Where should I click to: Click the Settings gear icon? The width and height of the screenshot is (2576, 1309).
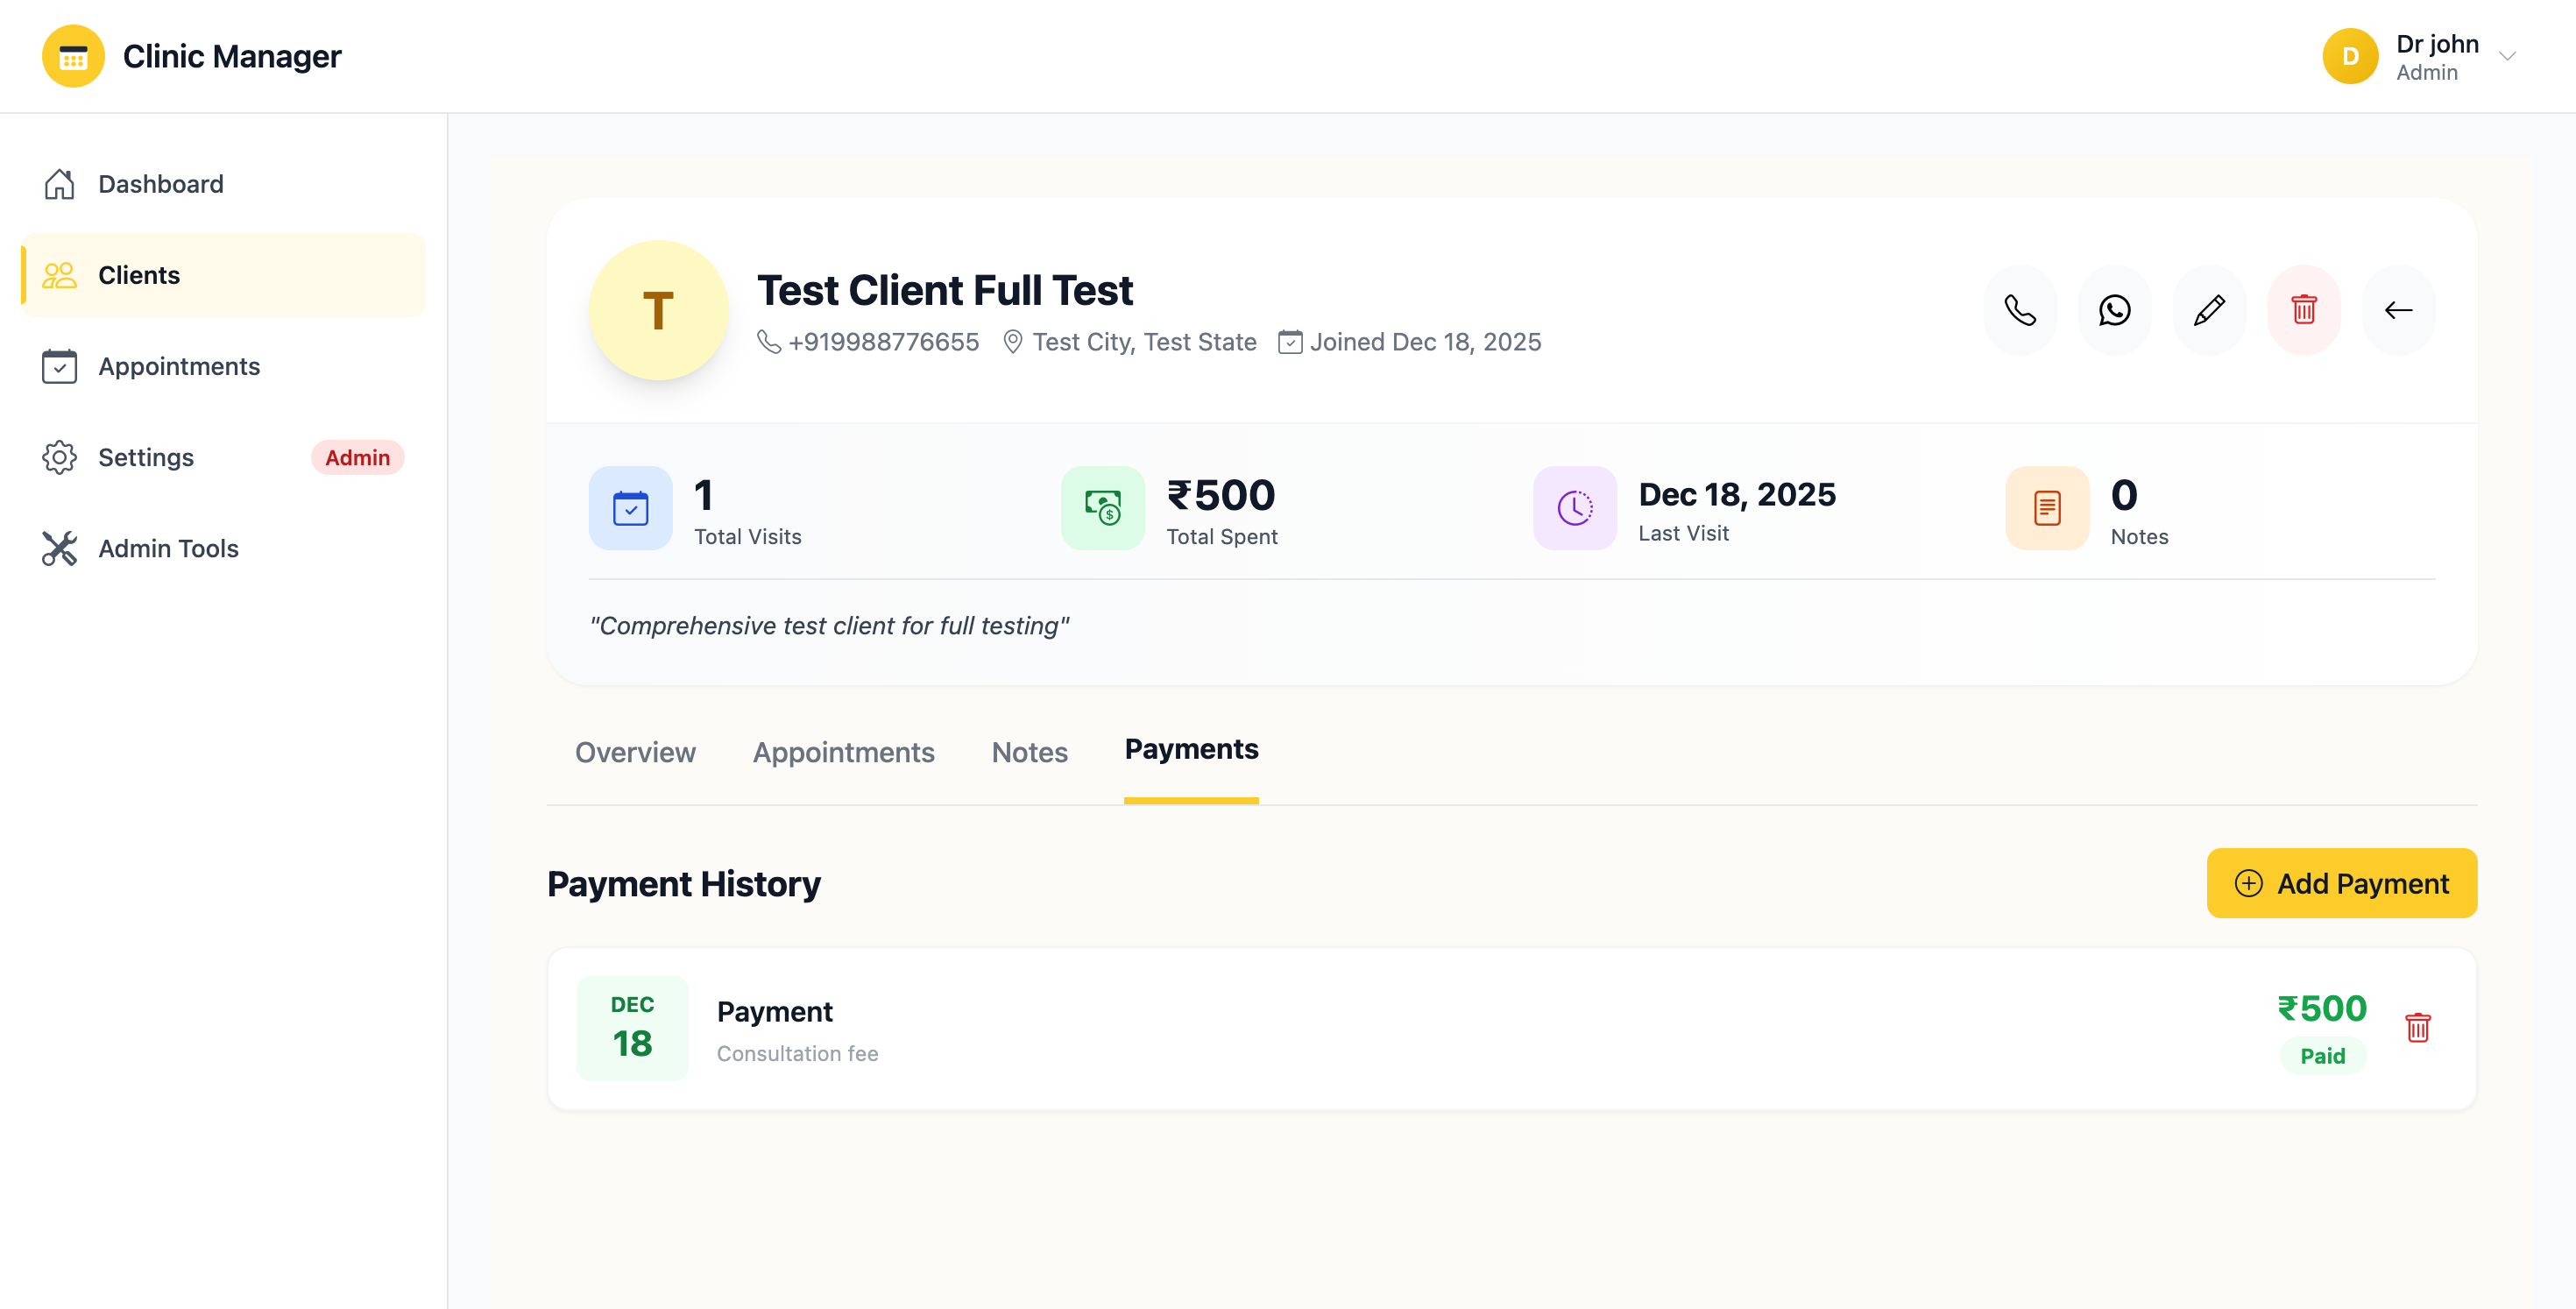click(x=60, y=457)
